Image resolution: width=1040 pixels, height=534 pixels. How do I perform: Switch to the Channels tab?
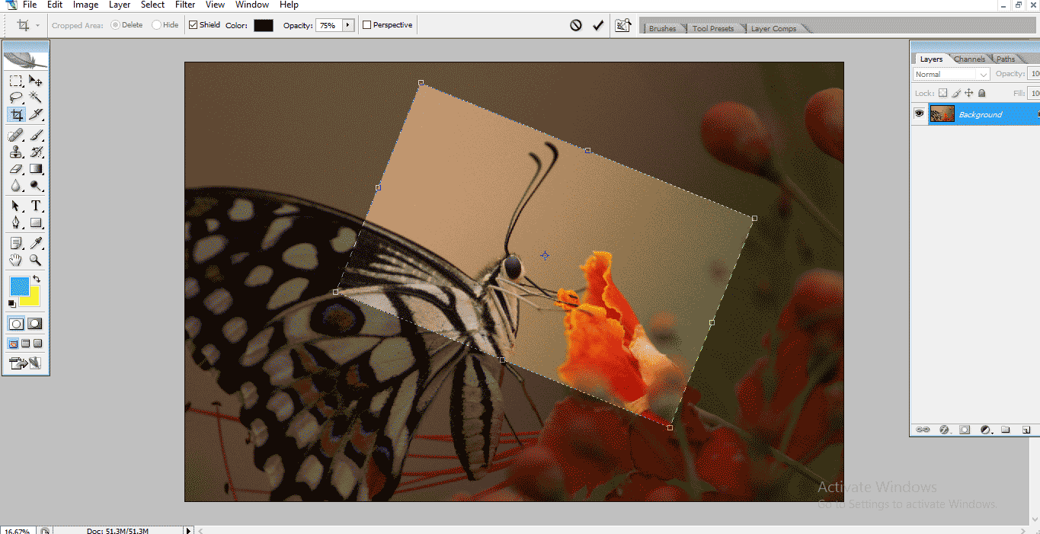[x=969, y=59]
